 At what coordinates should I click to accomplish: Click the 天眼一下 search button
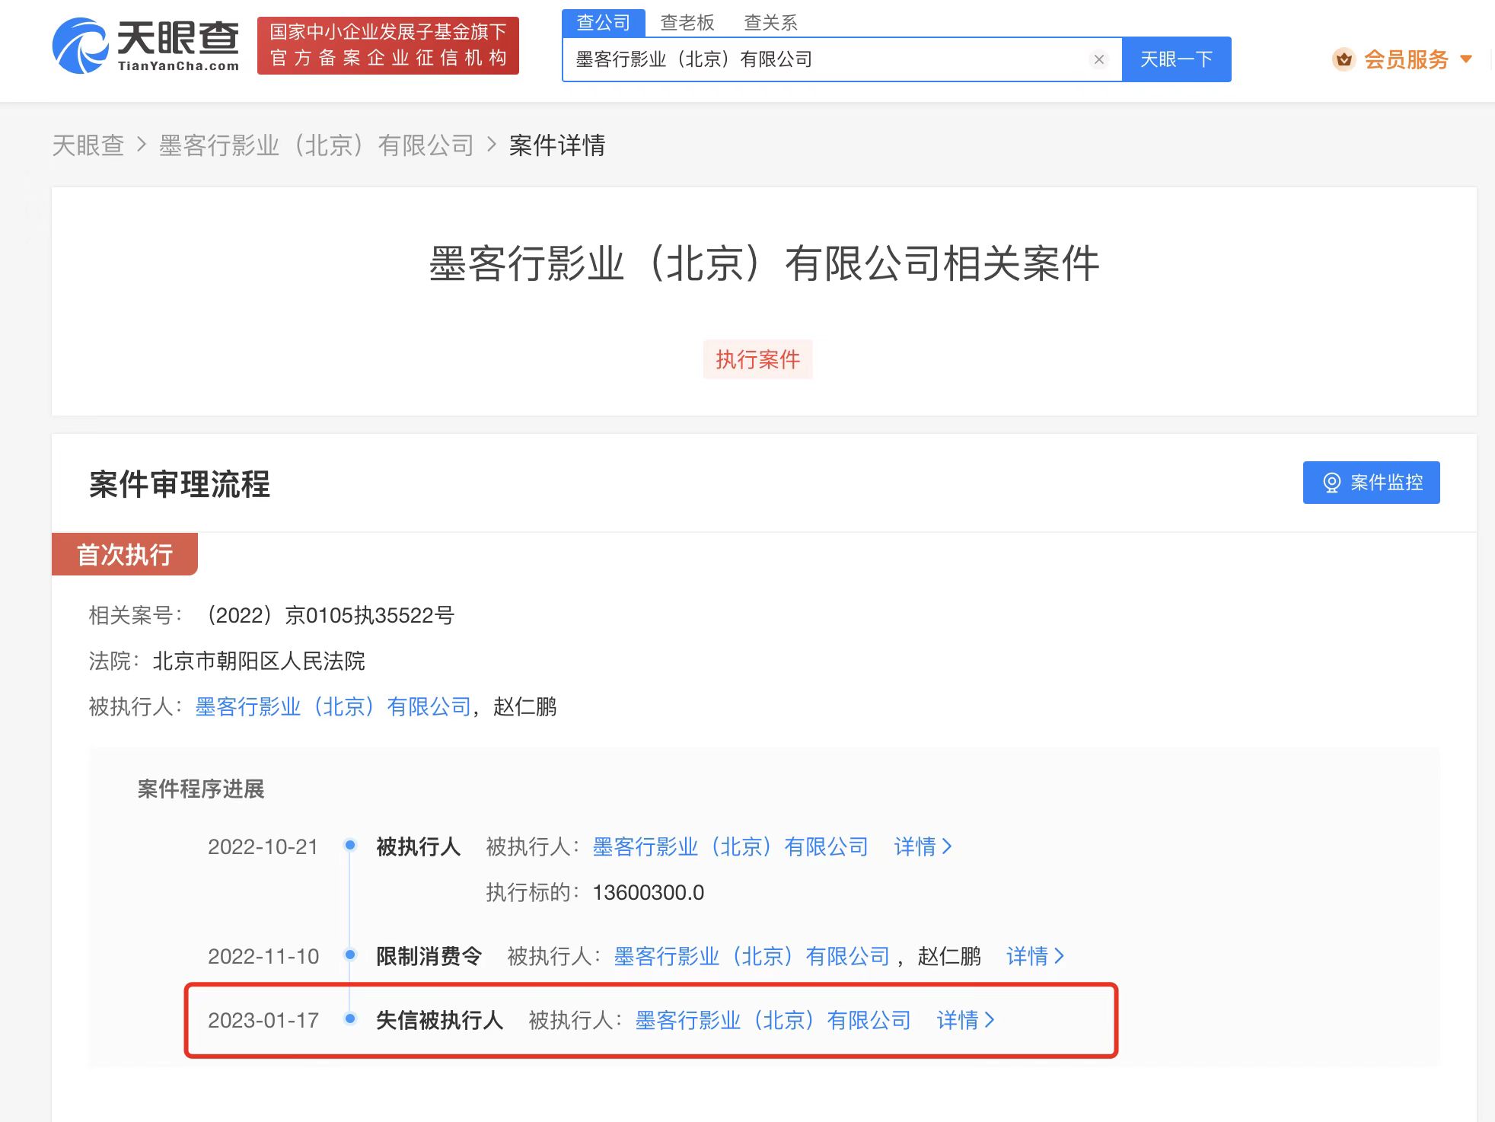[1176, 59]
